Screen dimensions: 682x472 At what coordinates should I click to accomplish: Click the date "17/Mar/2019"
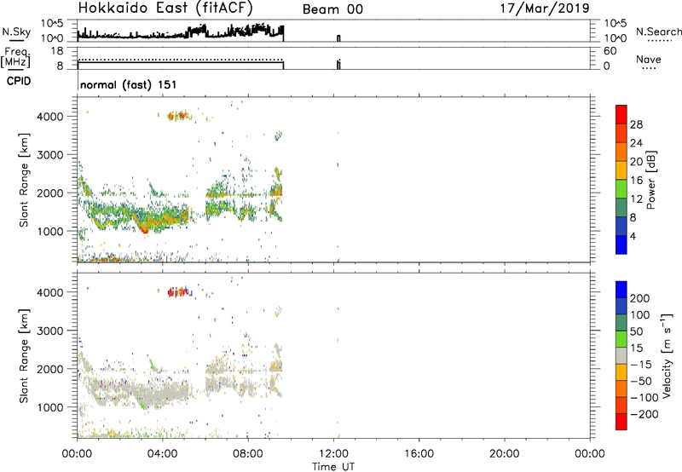[545, 9]
